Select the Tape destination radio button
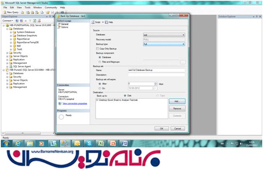263x169 pixels. 157,96
